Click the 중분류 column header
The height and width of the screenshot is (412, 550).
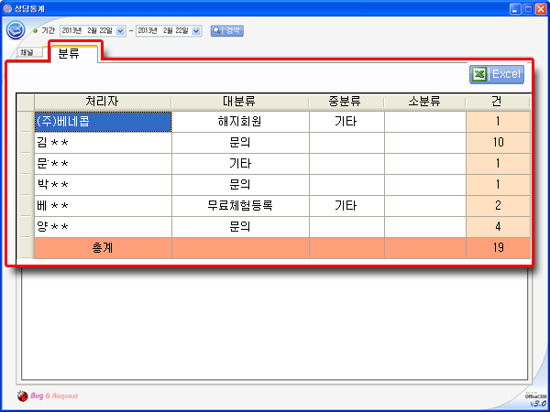[x=346, y=101]
